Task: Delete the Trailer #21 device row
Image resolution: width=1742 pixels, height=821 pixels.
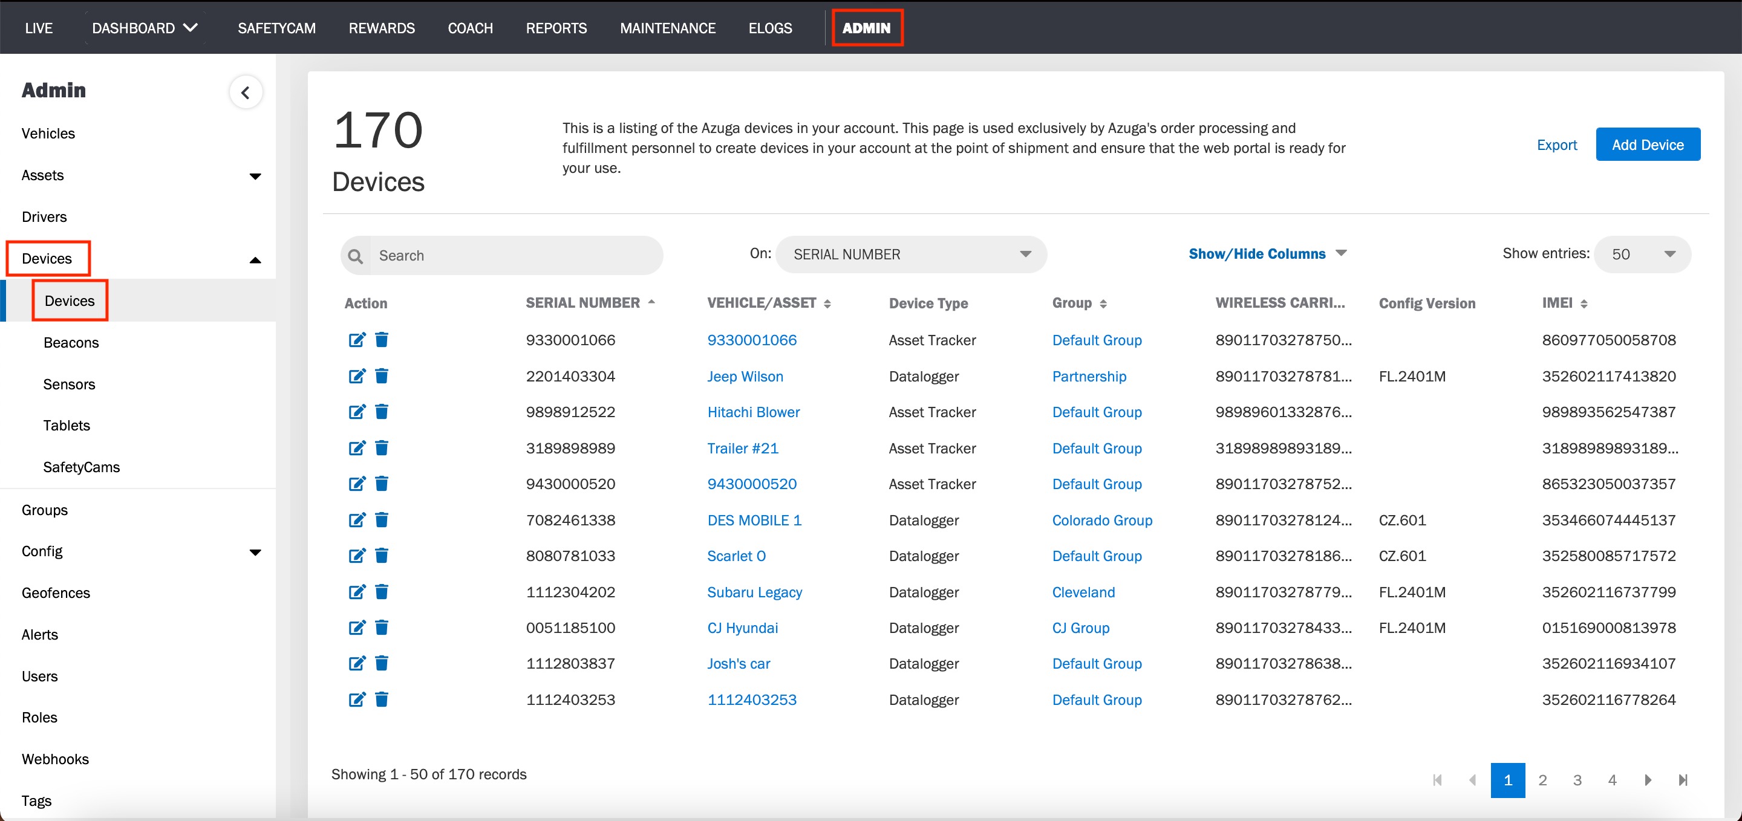Action: pyautogui.click(x=382, y=448)
